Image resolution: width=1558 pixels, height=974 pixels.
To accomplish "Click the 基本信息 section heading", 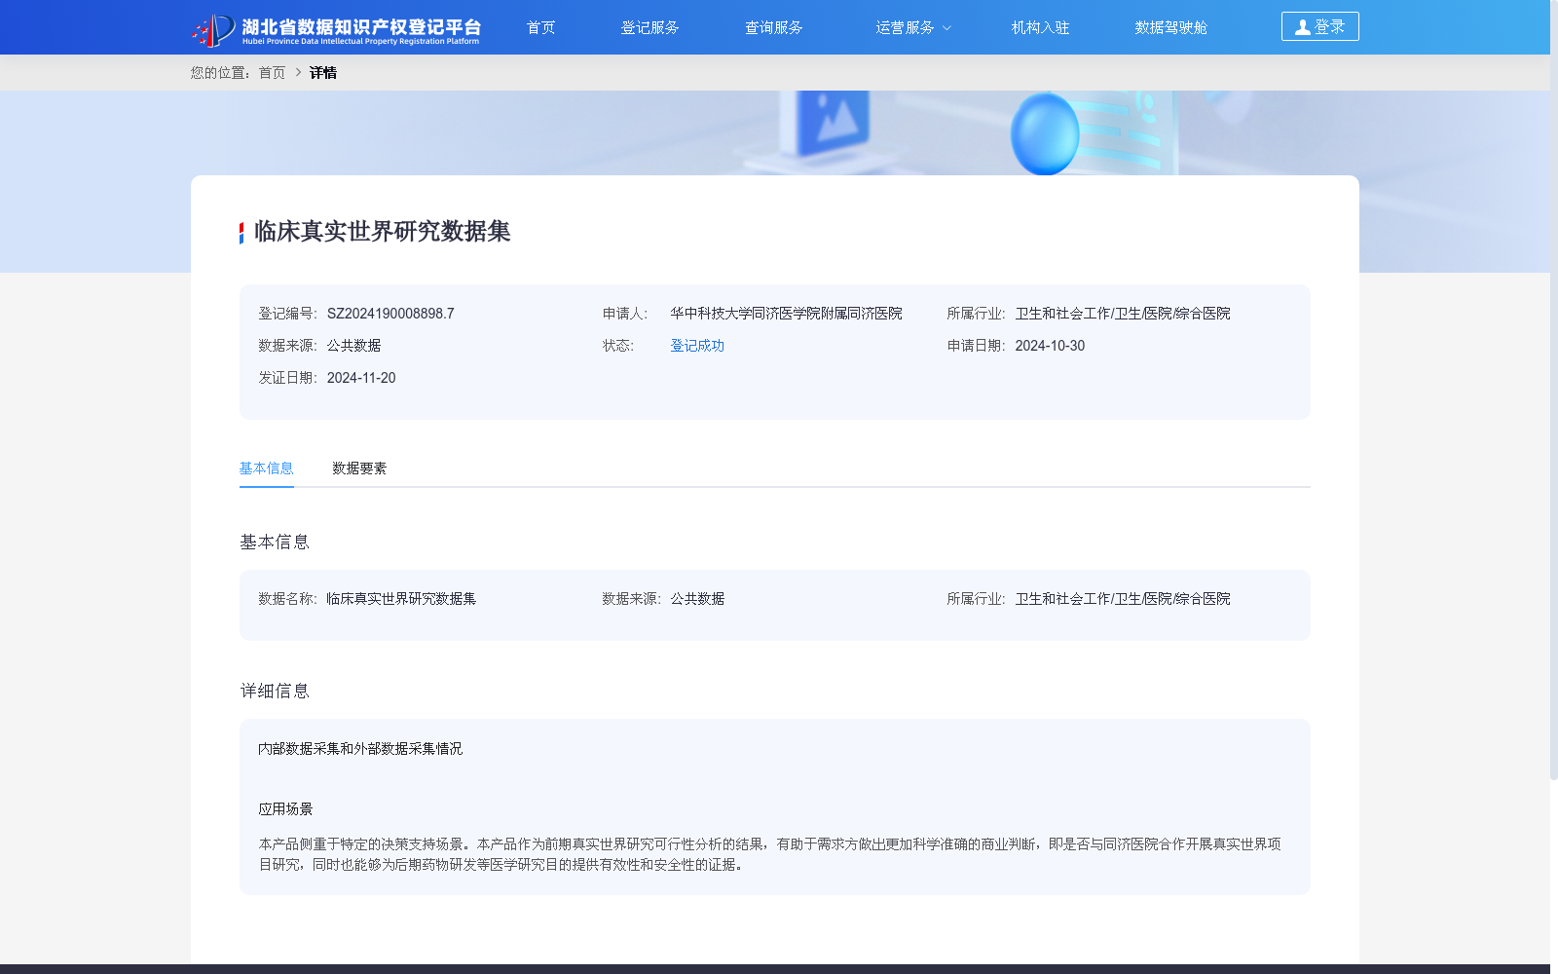I will (x=275, y=543).
